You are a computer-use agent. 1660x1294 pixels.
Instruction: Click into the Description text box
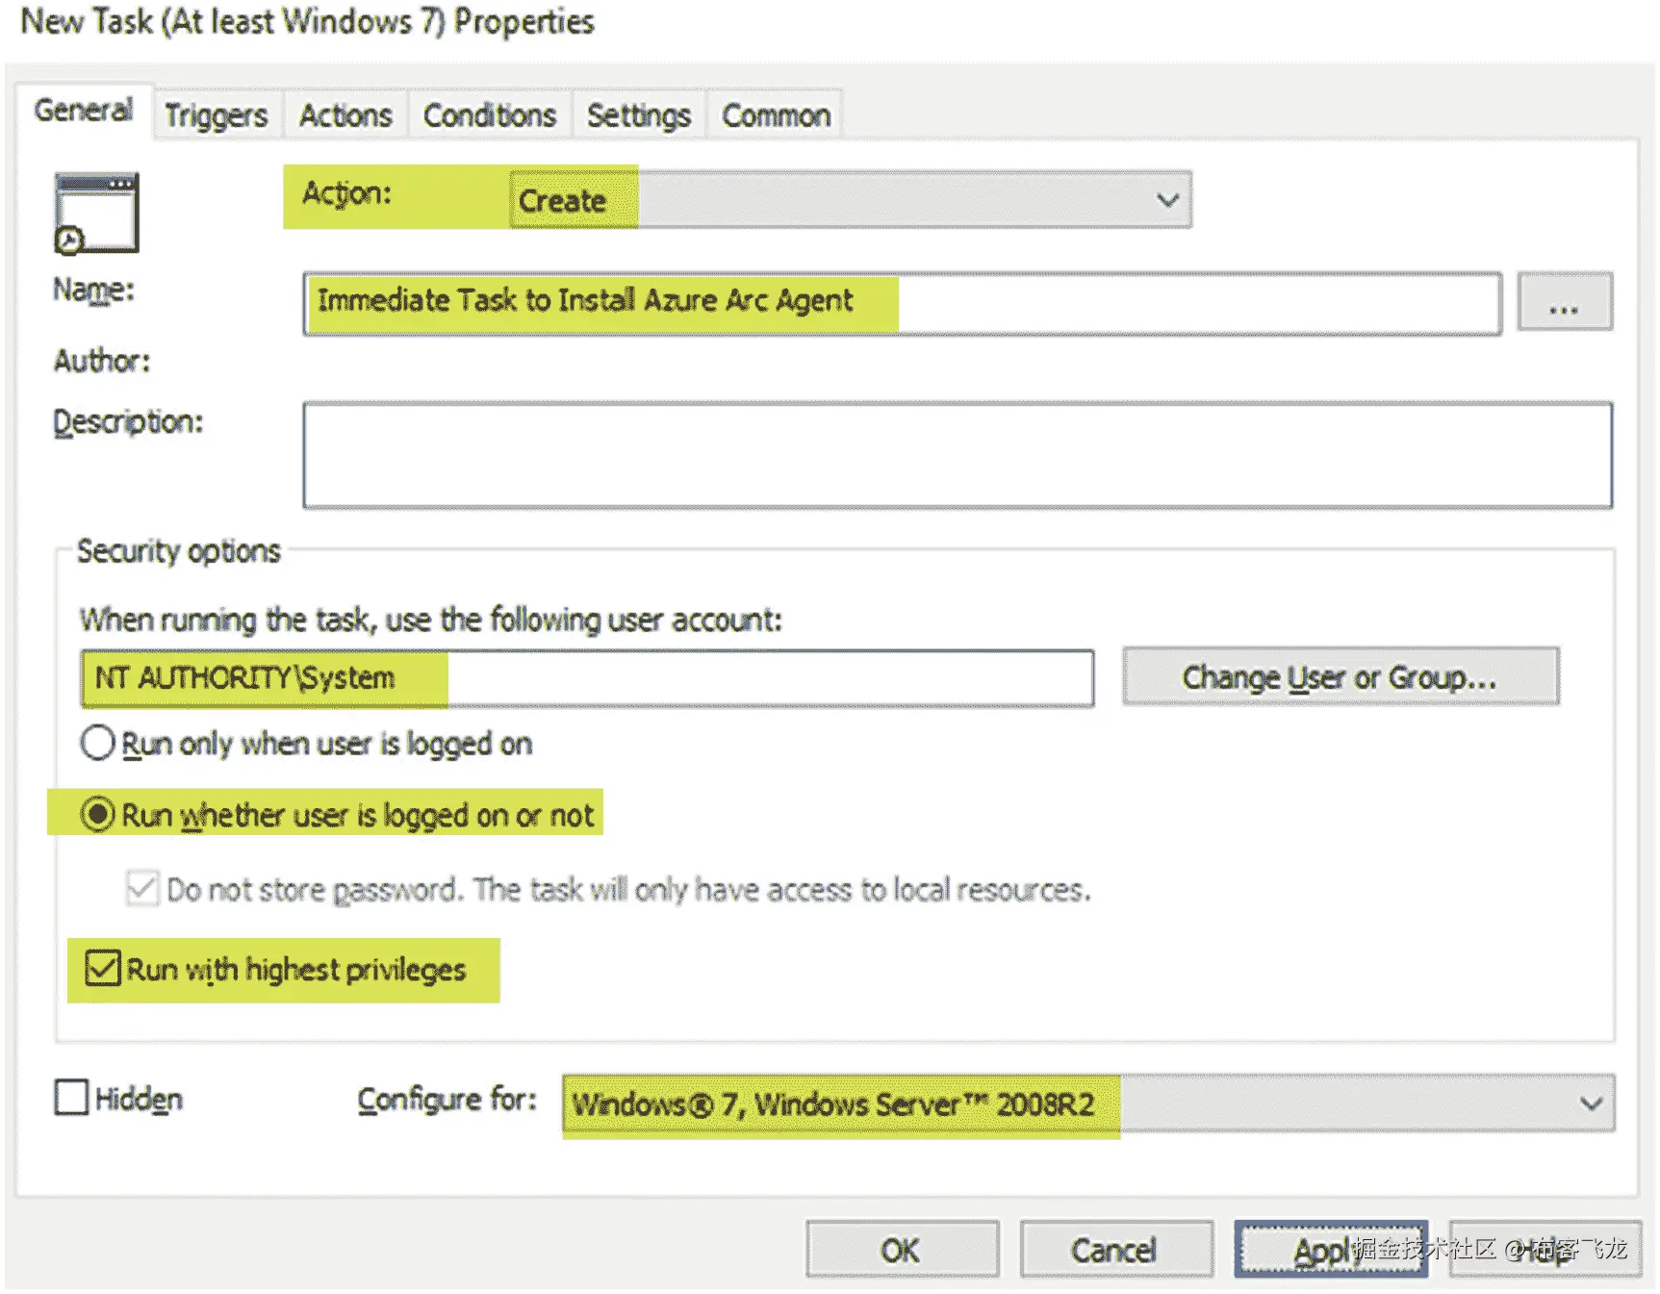[x=957, y=455]
